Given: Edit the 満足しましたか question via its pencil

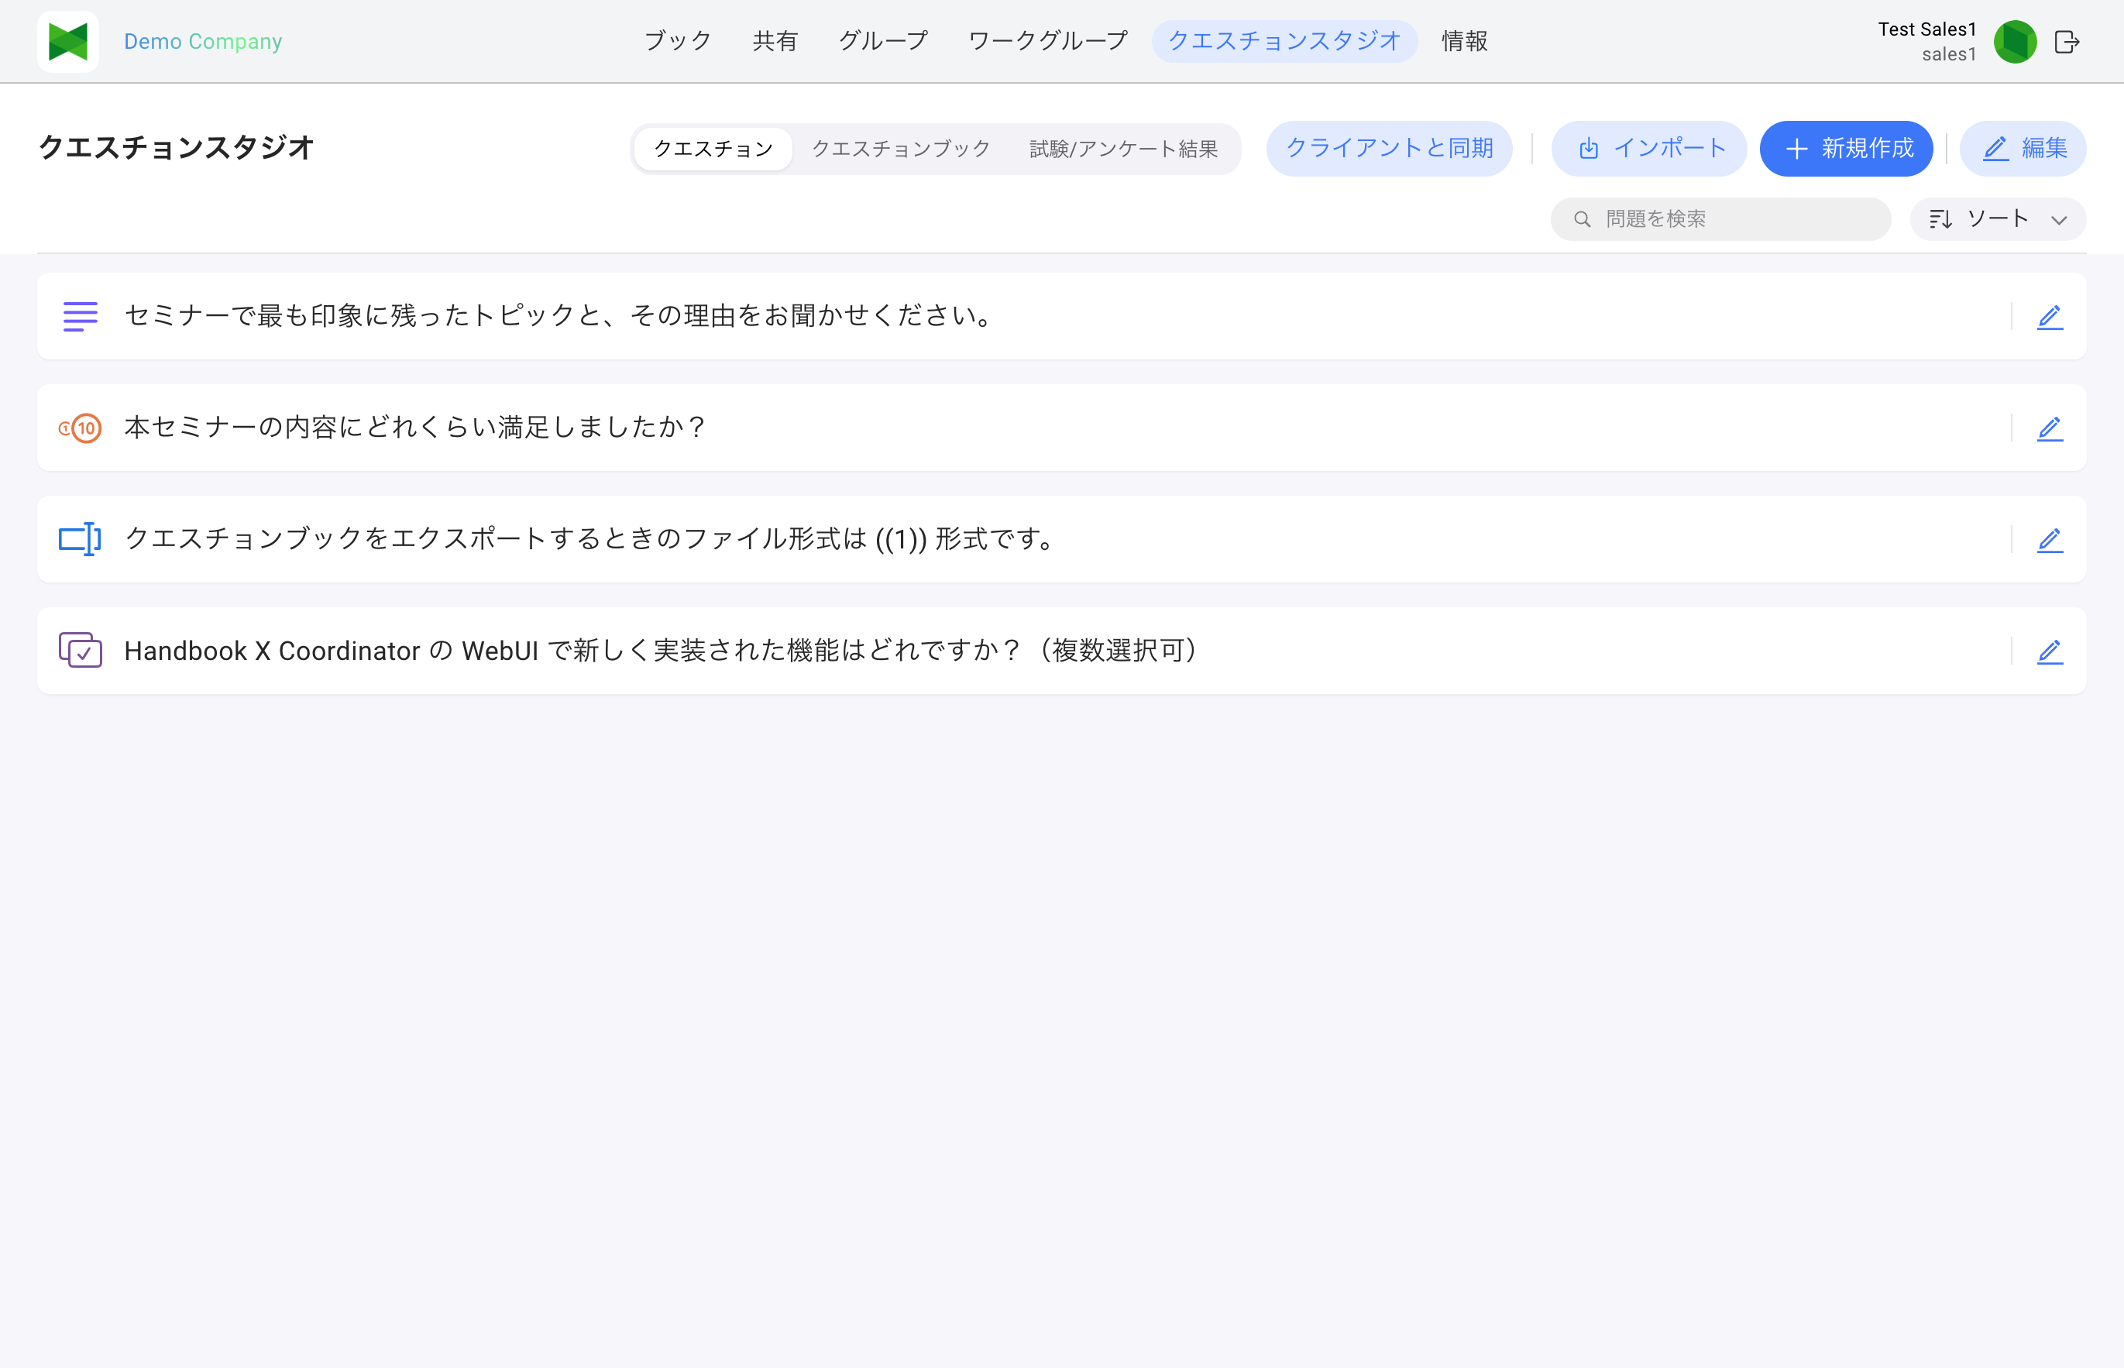Looking at the screenshot, I should pyautogui.click(x=2050, y=429).
